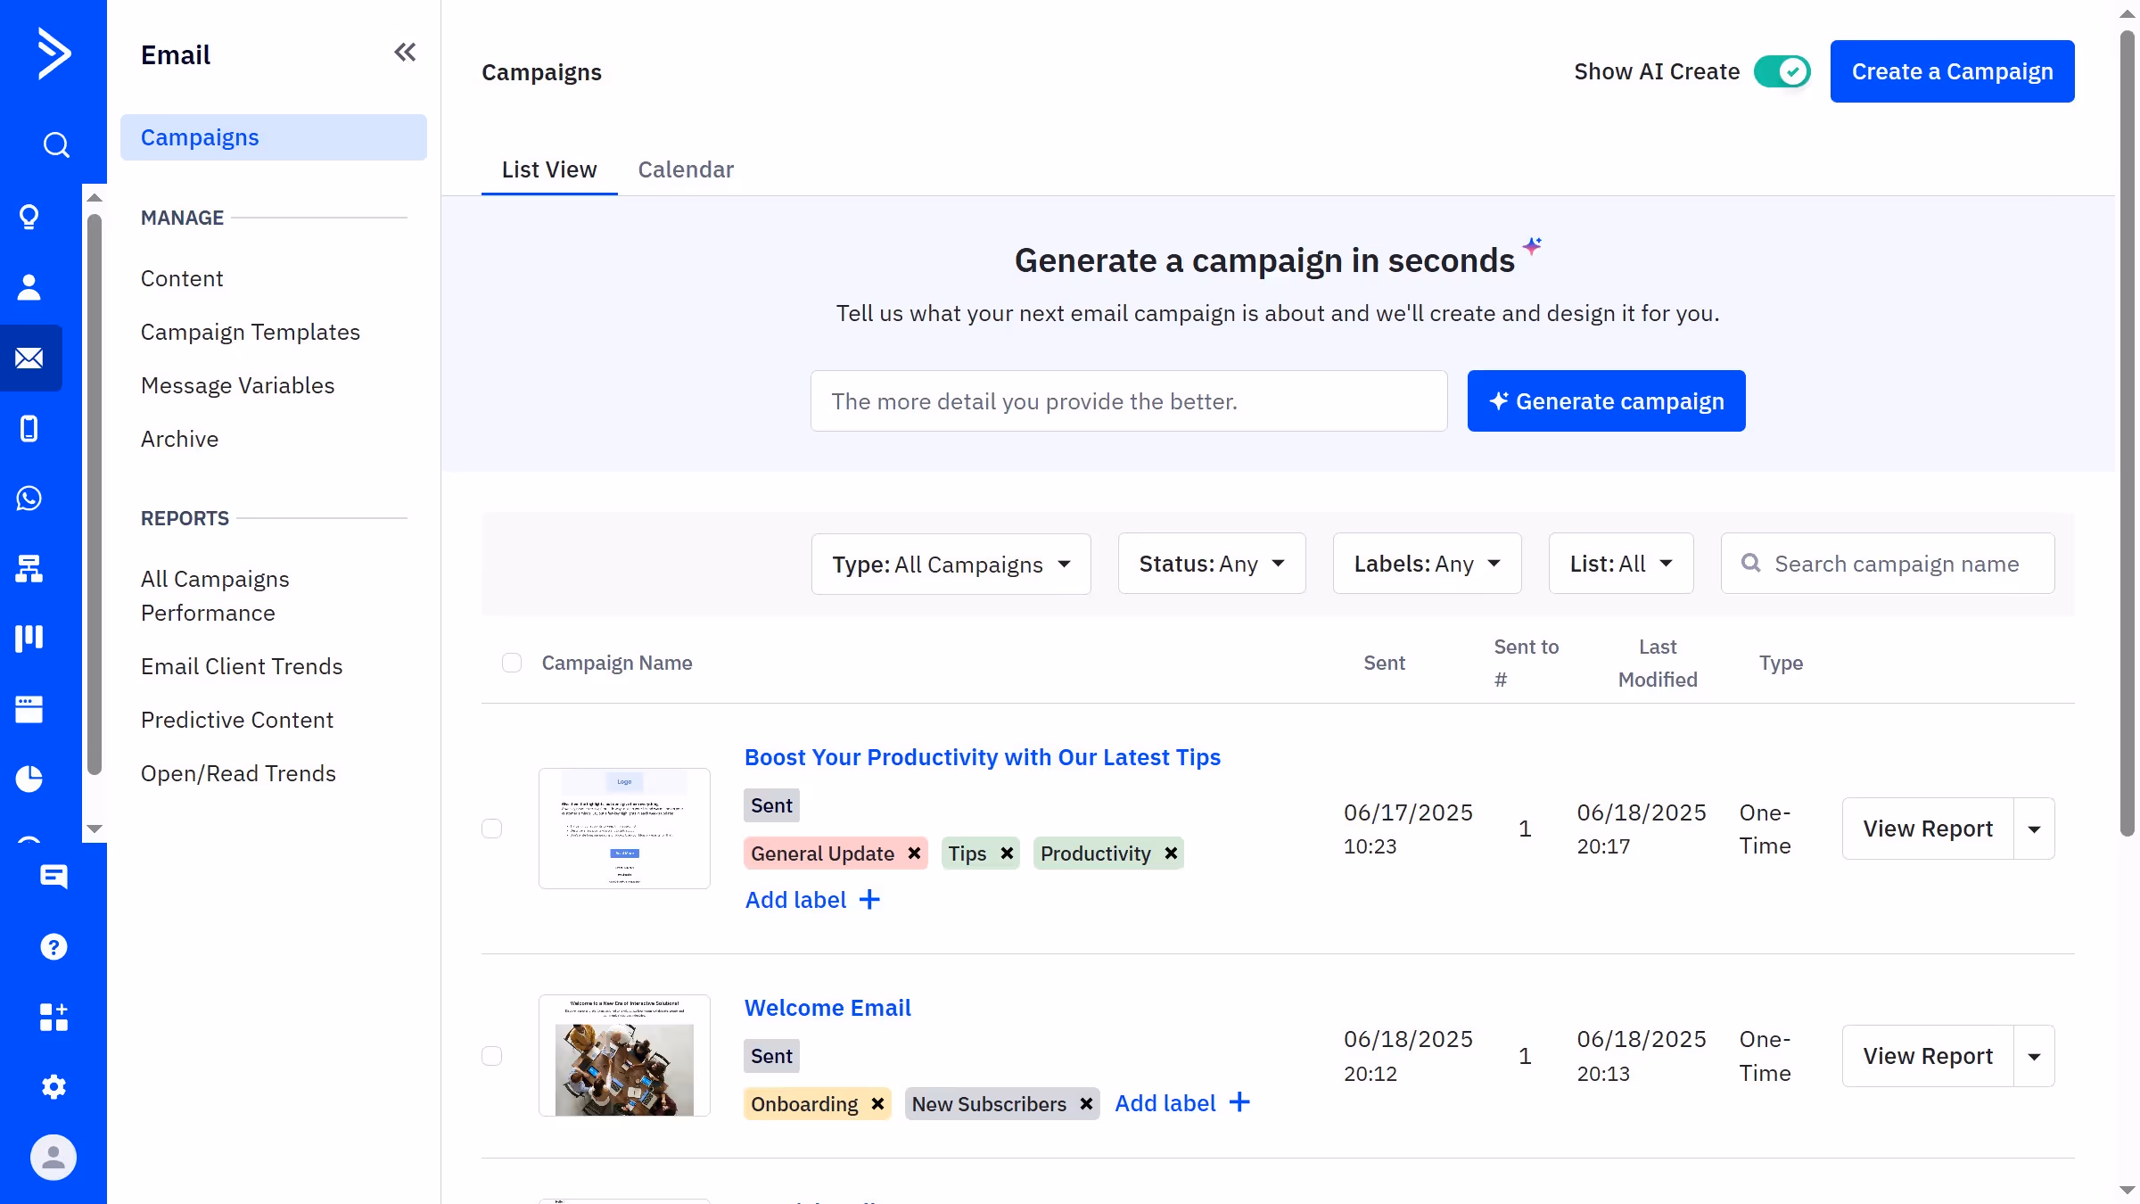Toggle Show AI Create switch off
The width and height of the screenshot is (2140, 1204).
(x=1782, y=71)
